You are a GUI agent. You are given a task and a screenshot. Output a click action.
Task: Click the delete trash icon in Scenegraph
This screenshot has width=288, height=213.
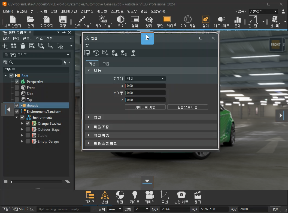23,46
